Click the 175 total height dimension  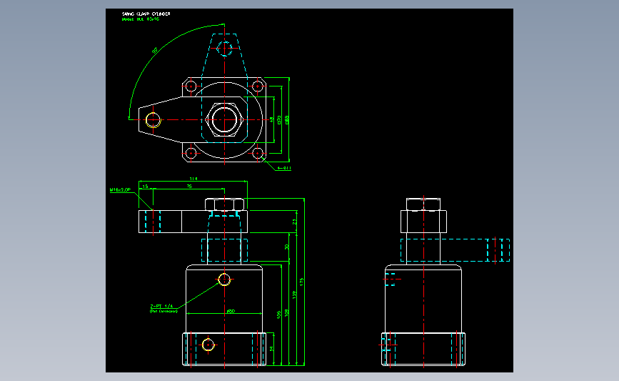pos(301,282)
